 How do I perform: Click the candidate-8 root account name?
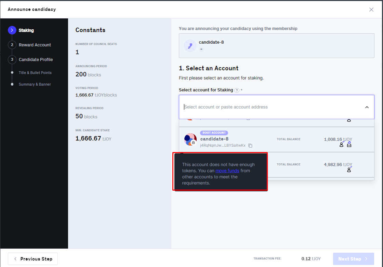point(214,139)
